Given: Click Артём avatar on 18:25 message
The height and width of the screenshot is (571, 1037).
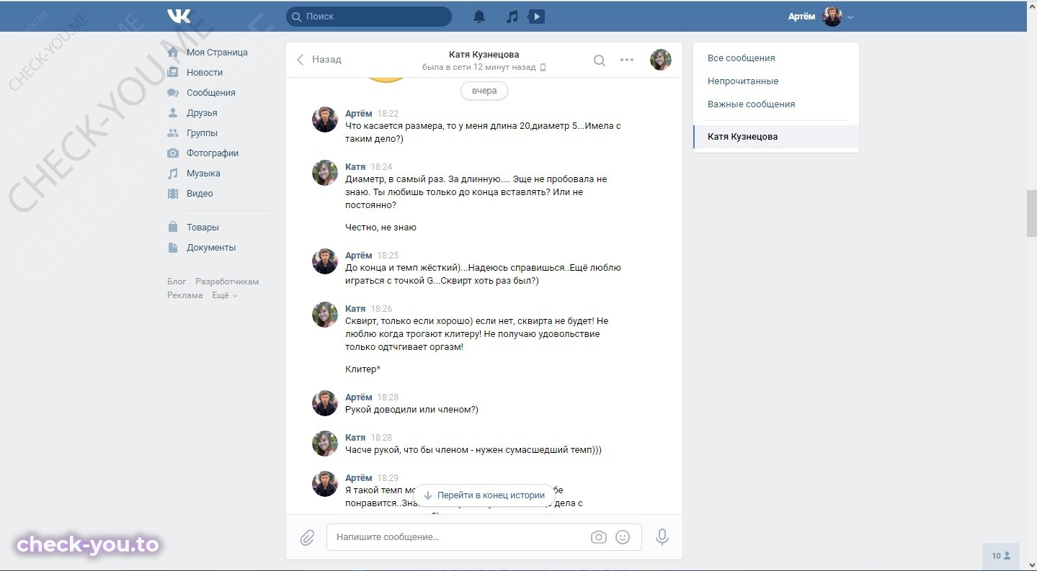Looking at the screenshot, I should point(325,261).
